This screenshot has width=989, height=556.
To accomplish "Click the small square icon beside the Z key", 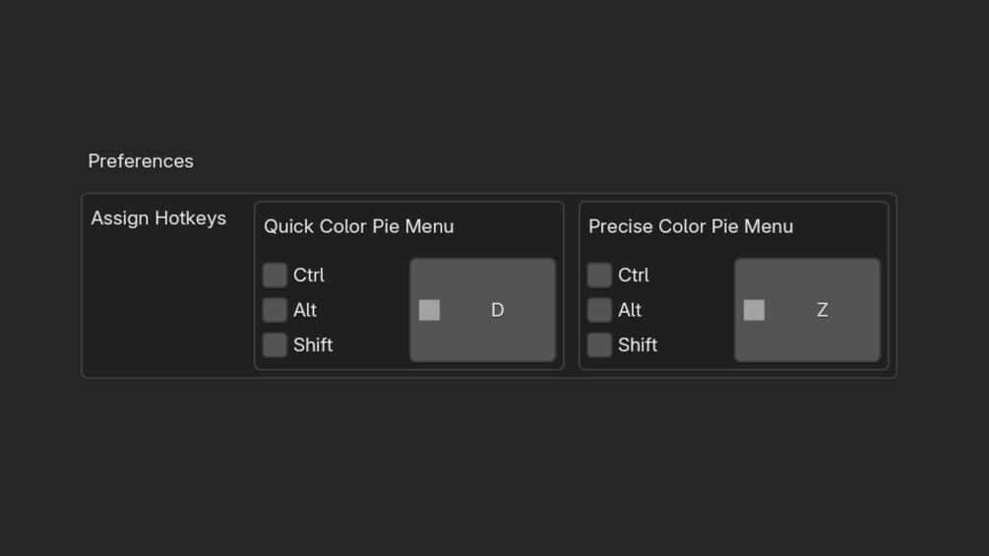I will [x=754, y=310].
